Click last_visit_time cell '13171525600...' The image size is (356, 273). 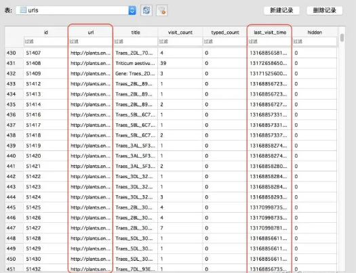pyautogui.click(x=270, y=74)
